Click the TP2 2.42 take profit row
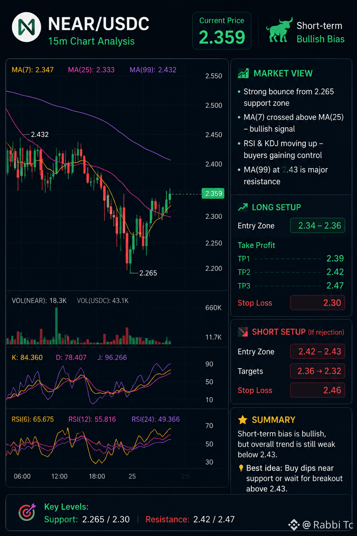The image size is (357, 536). pos(291,272)
